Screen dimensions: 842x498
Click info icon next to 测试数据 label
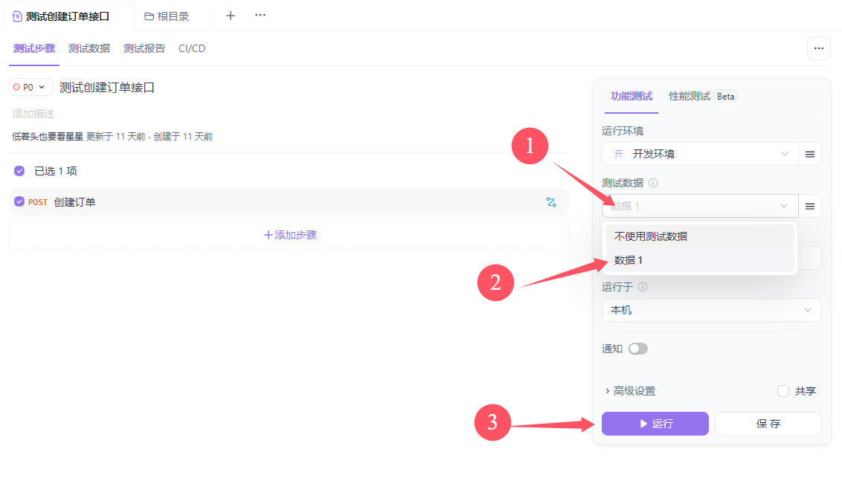coord(653,183)
